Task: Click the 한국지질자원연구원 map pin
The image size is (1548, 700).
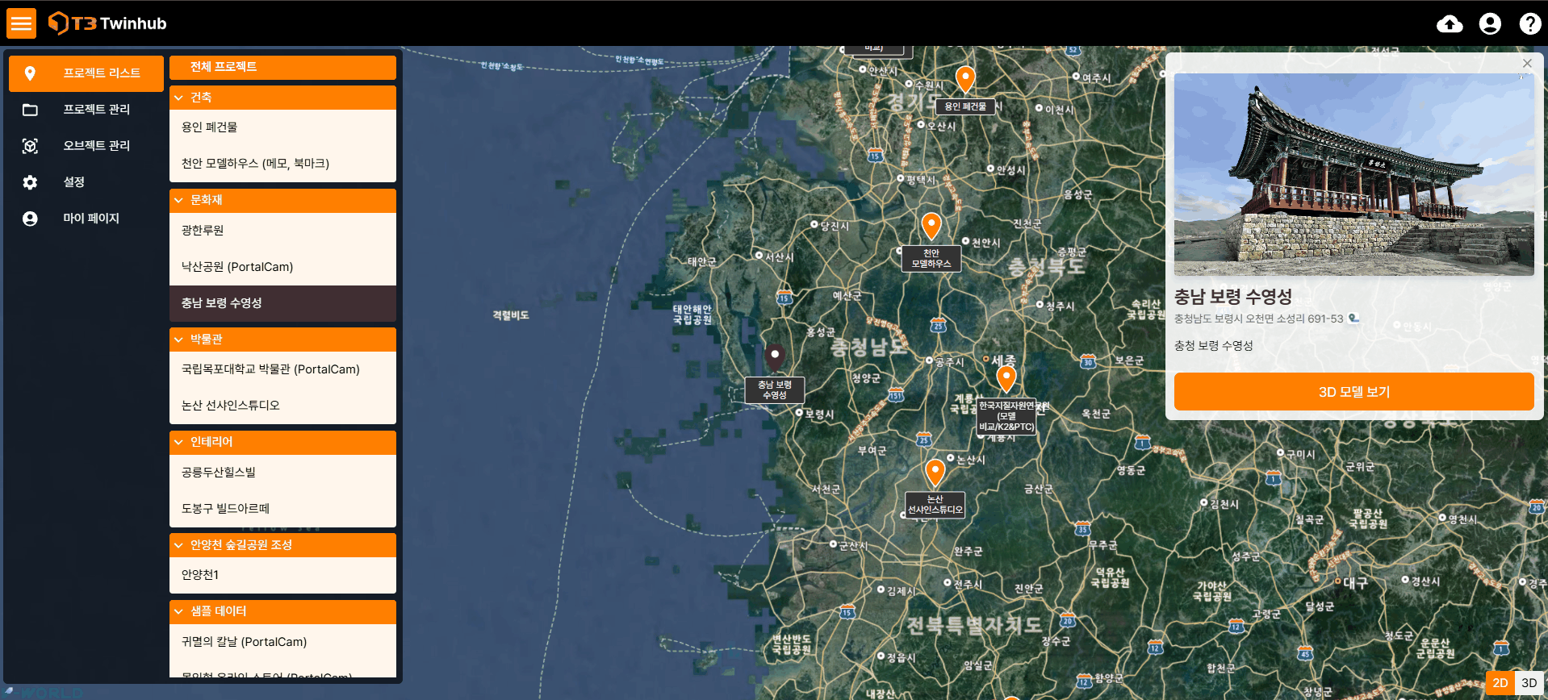Action: coord(1006,378)
